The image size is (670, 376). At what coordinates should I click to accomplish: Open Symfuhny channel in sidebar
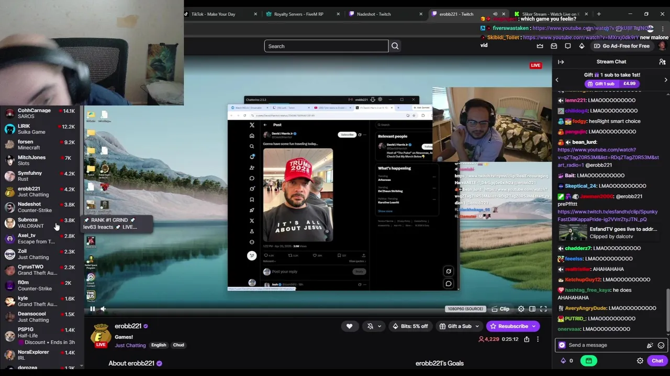(x=41, y=176)
